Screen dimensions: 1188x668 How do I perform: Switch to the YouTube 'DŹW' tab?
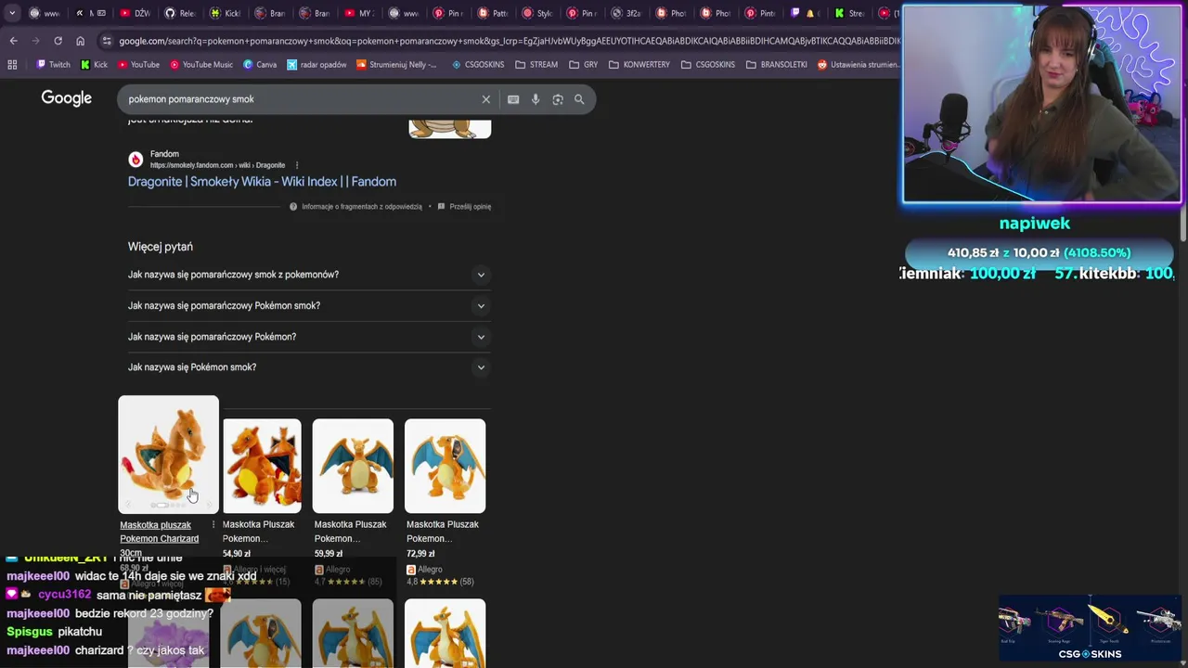tap(135, 13)
